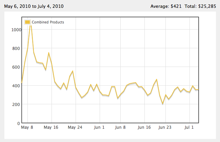Click the '1000' y-axis label
Screen dimensions: 220x142
click(x=16, y=30)
